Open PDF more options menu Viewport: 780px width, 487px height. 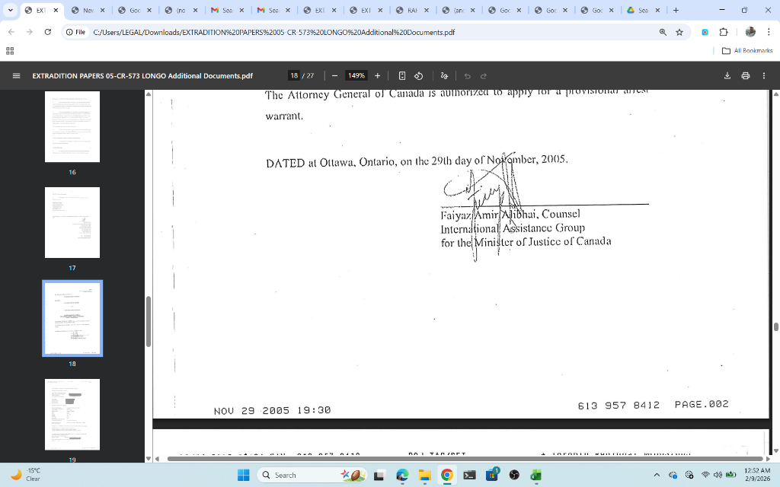764,75
